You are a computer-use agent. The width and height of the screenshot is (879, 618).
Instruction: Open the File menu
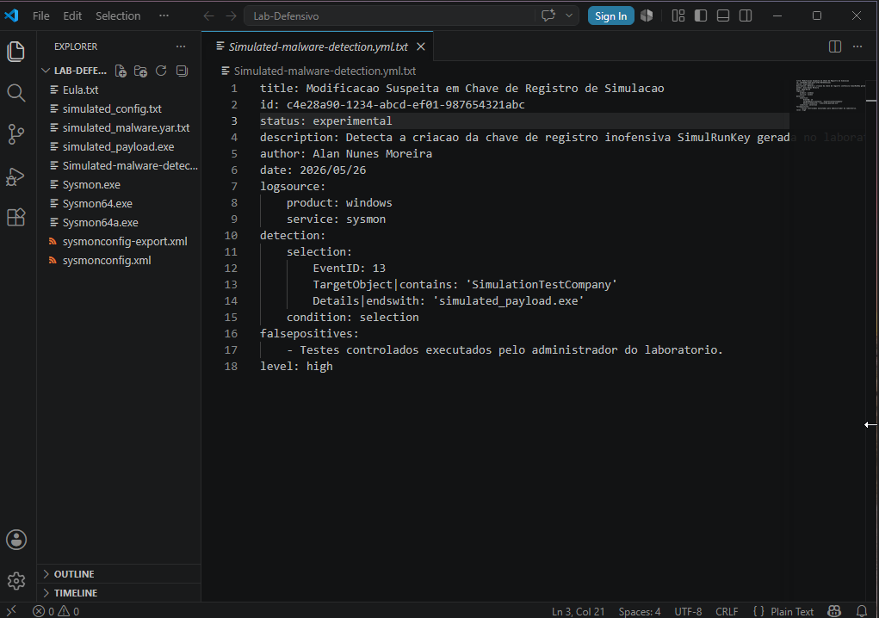pyautogui.click(x=41, y=15)
